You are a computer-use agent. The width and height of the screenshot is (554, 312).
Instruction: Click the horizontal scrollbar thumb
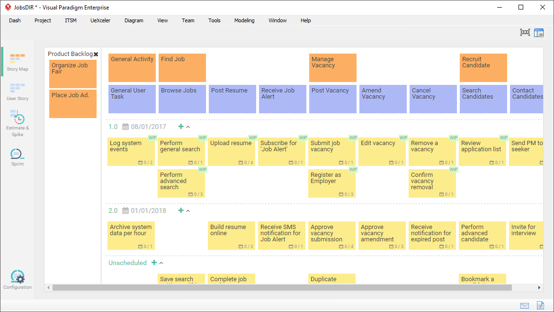(282, 288)
